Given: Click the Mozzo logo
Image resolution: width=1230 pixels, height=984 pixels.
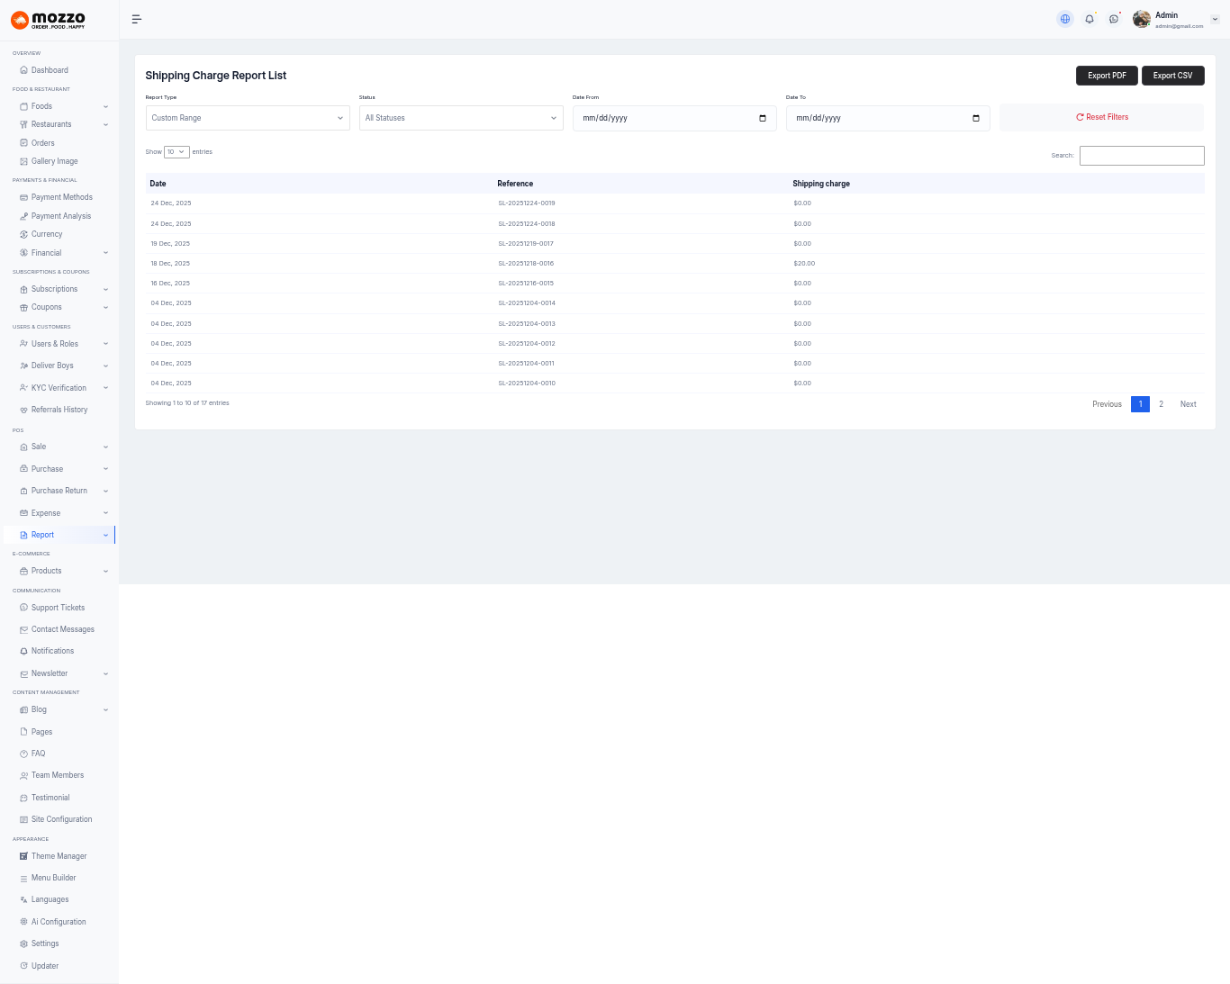Looking at the screenshot, I should [49, 20].
